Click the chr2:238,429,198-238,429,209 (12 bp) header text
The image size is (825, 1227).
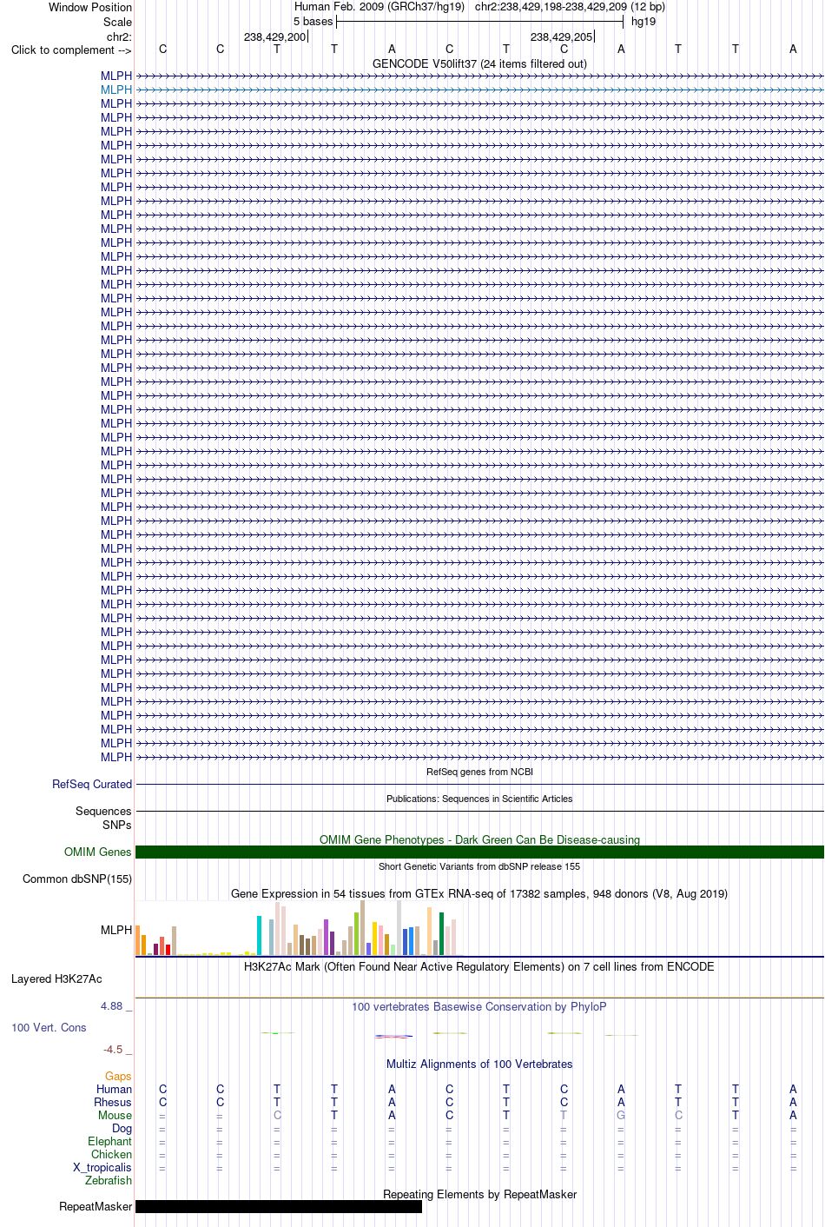570,7
